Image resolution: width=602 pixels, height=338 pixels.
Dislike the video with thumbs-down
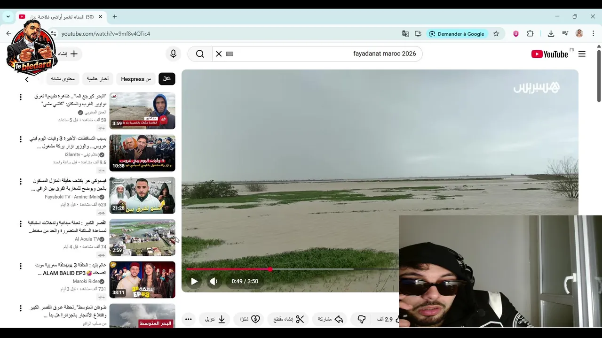[x=362, y=319]
